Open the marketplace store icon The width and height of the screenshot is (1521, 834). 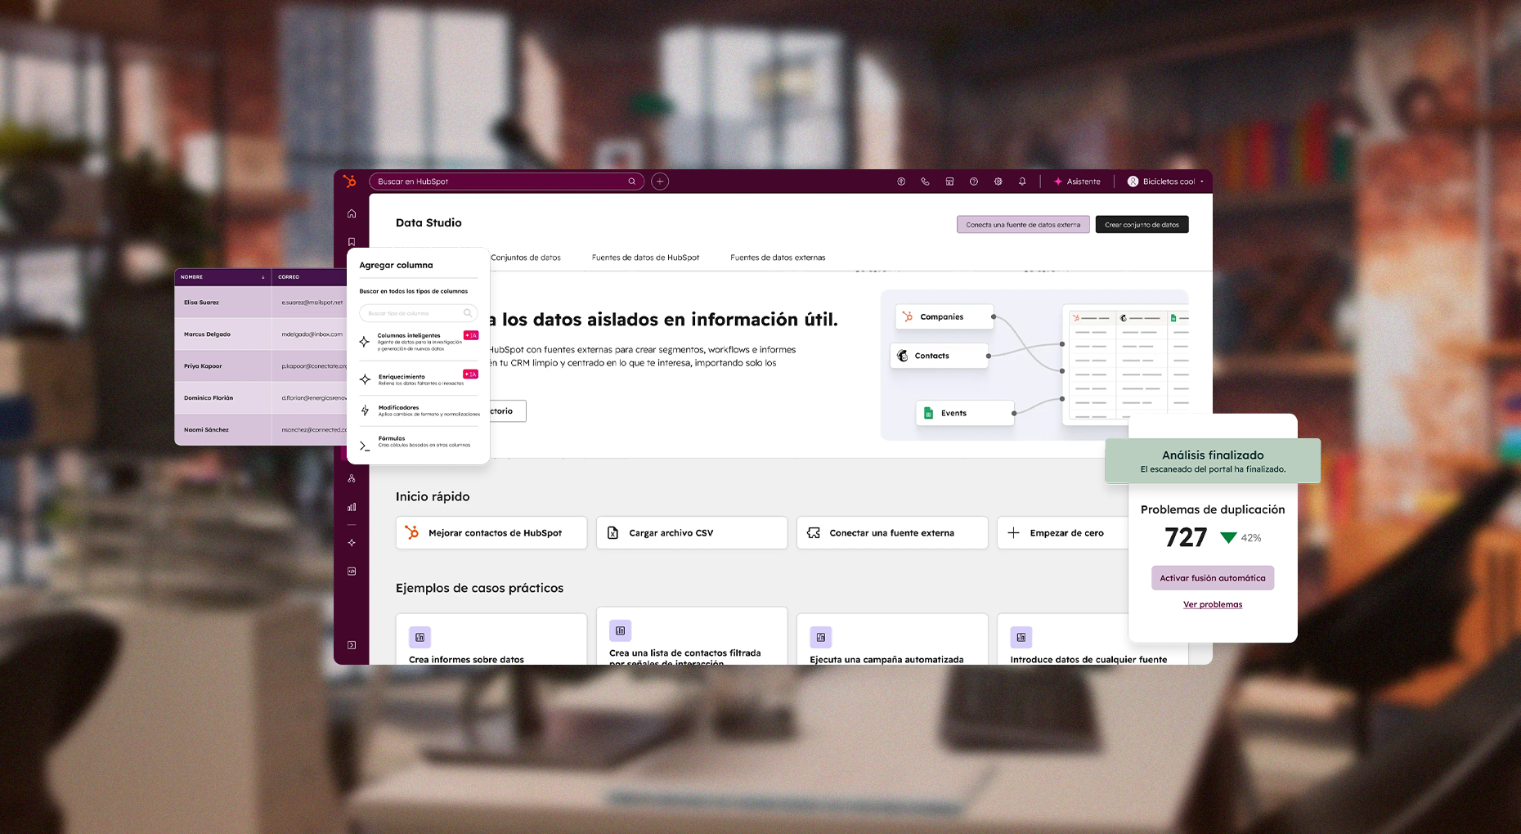[x=949, y=182]
